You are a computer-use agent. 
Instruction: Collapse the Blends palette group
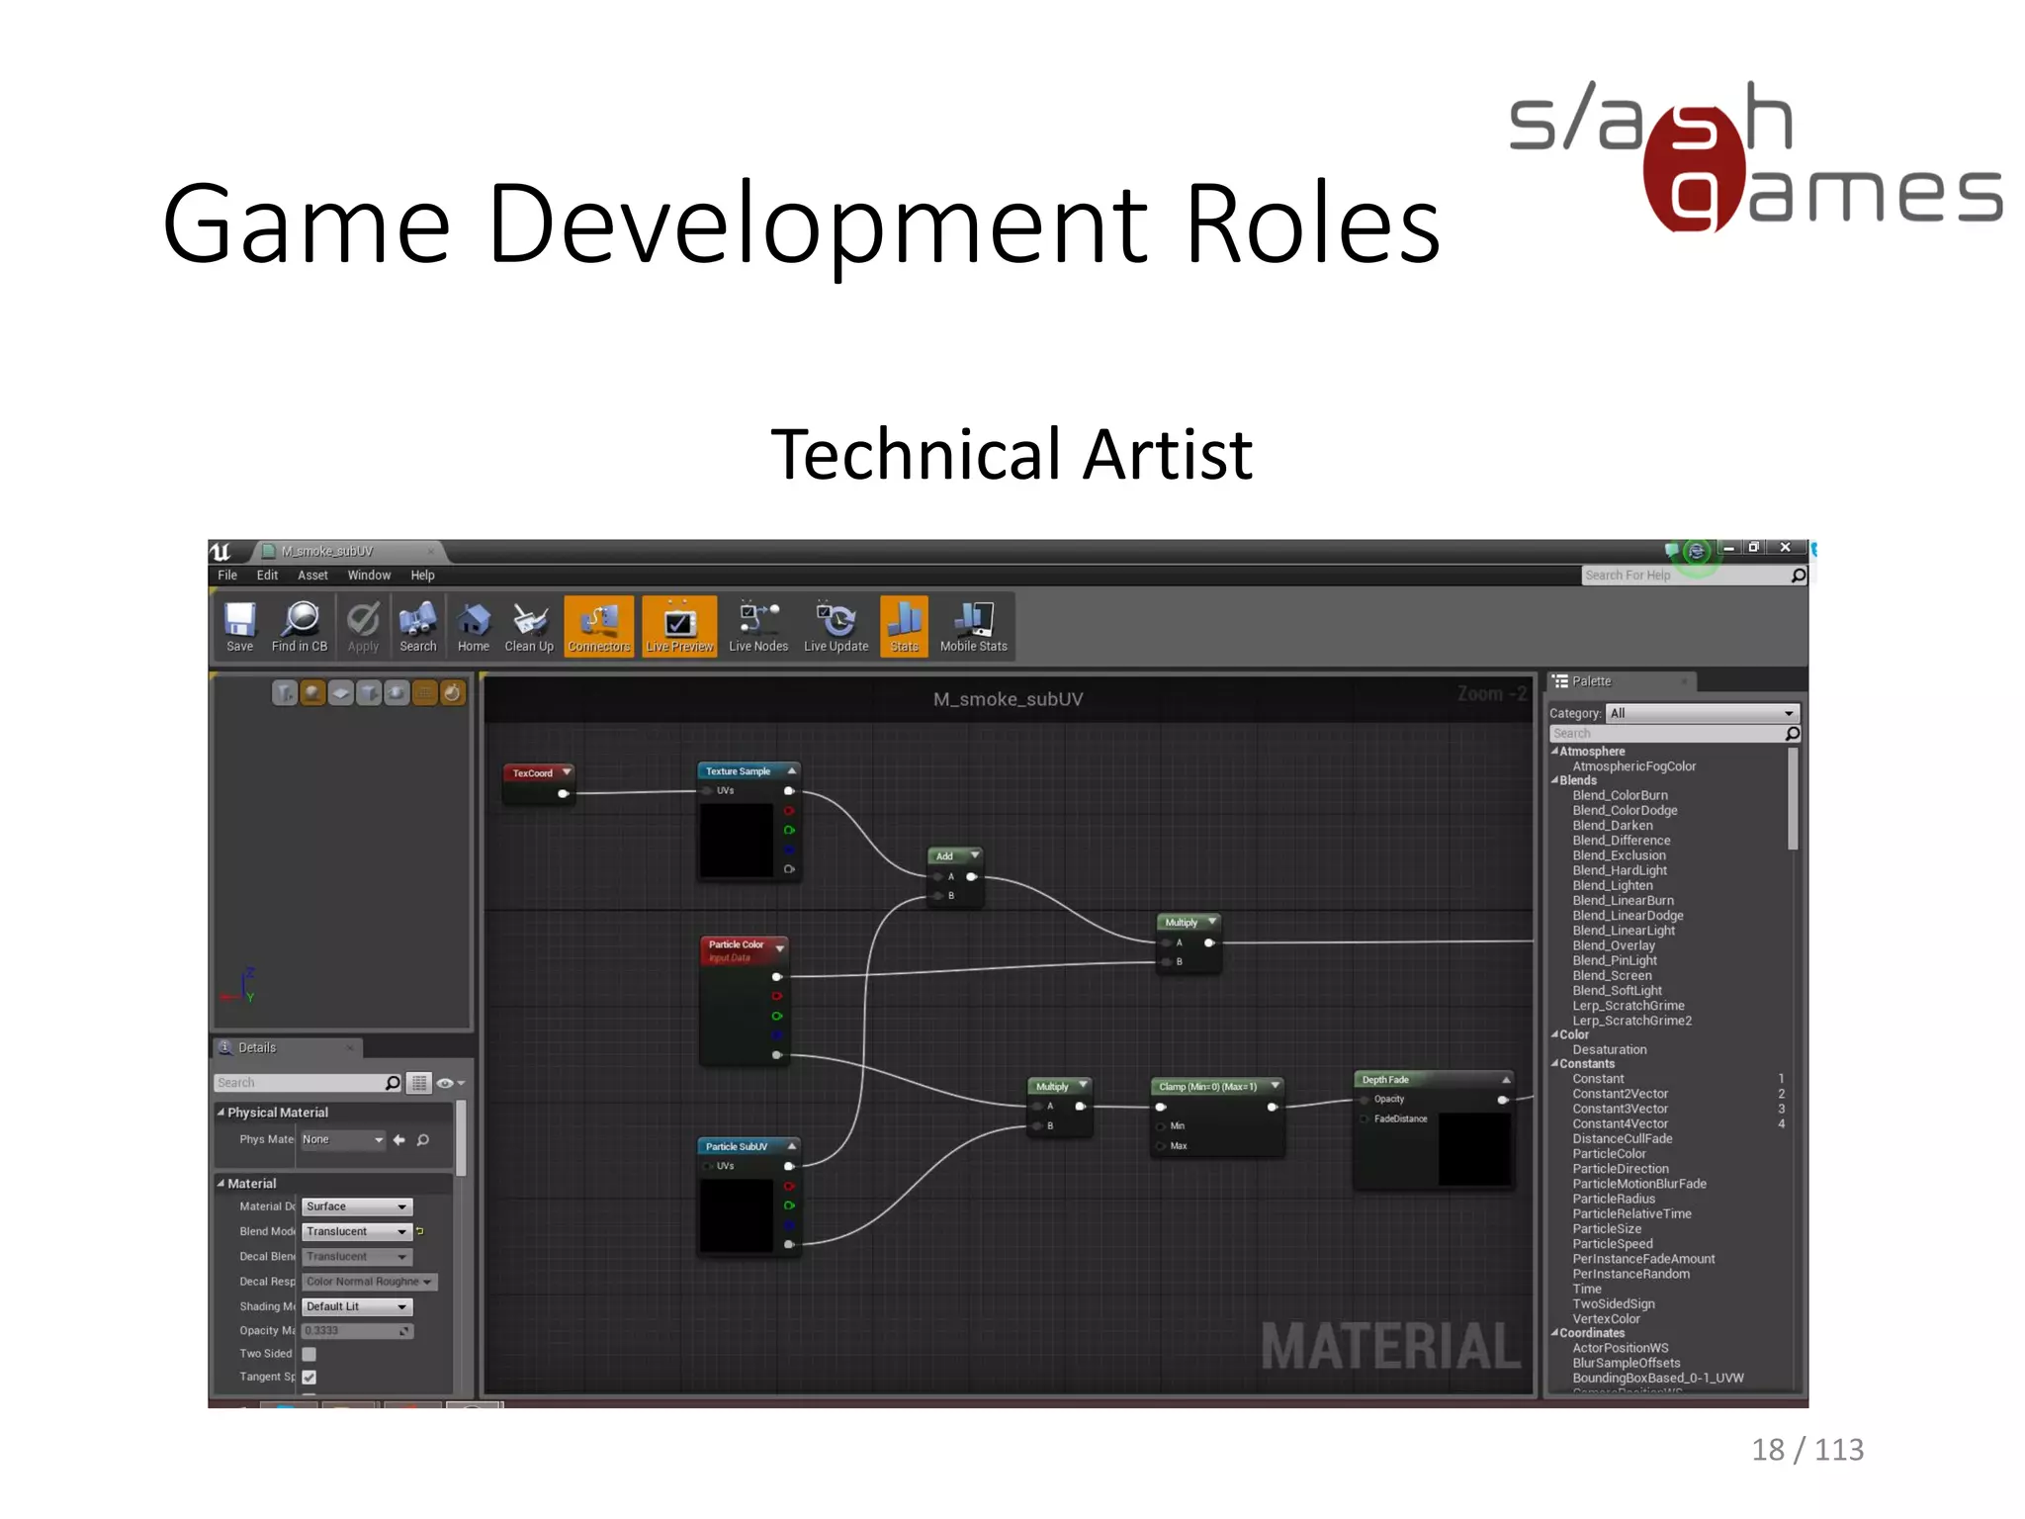[1554, 780]
